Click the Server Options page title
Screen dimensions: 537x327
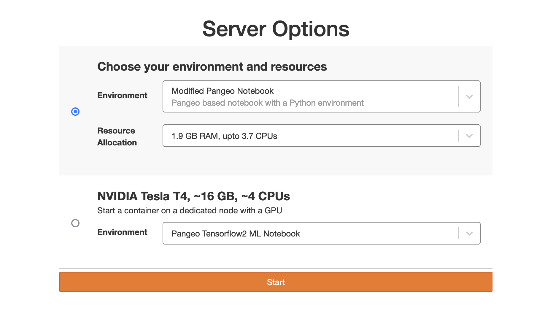[276, 29]
